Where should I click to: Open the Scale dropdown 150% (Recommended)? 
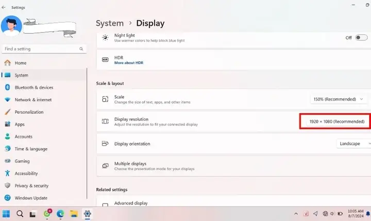coord(339,99)
